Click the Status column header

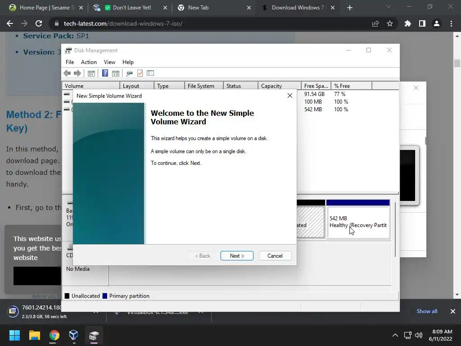241,86
